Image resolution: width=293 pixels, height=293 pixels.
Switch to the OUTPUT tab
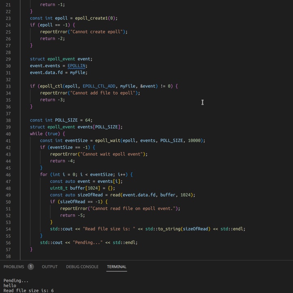(50, 267)
